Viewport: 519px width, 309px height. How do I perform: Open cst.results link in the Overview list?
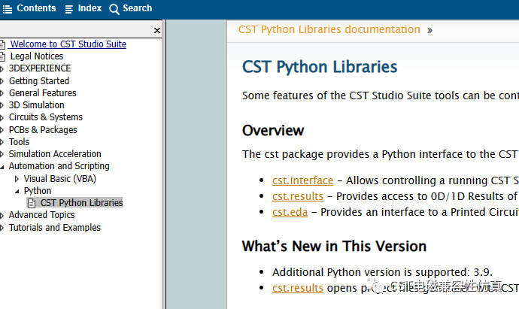[298, 196]
